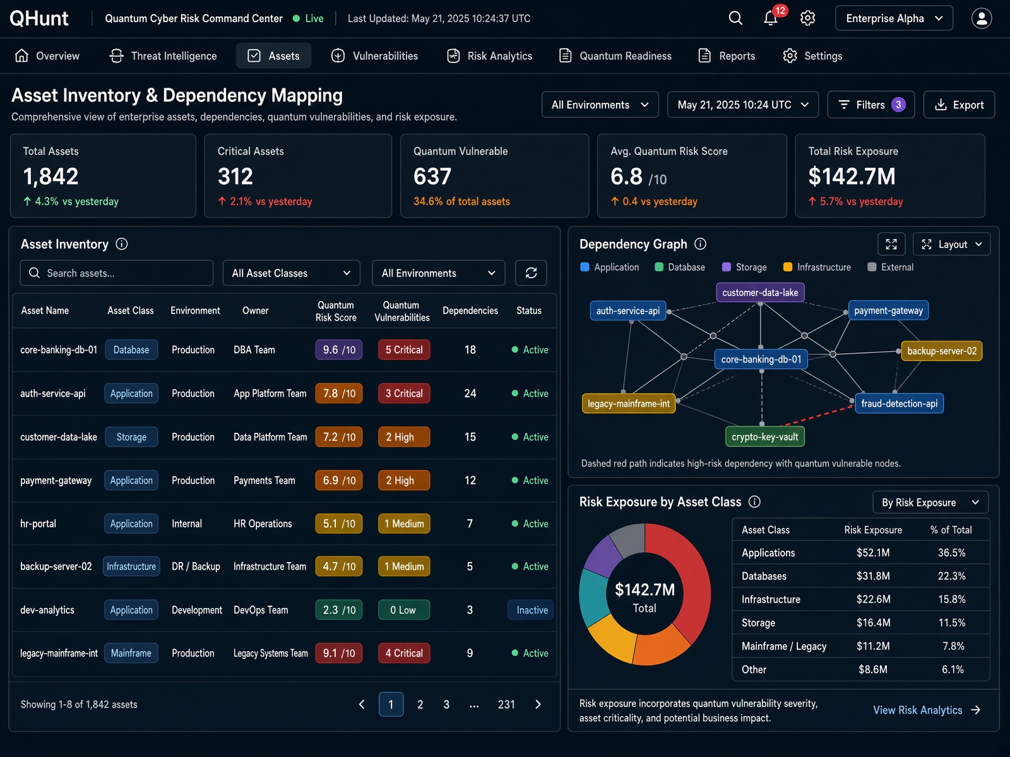
Task: Click inside the Search assets field
Action: [117, 273]
